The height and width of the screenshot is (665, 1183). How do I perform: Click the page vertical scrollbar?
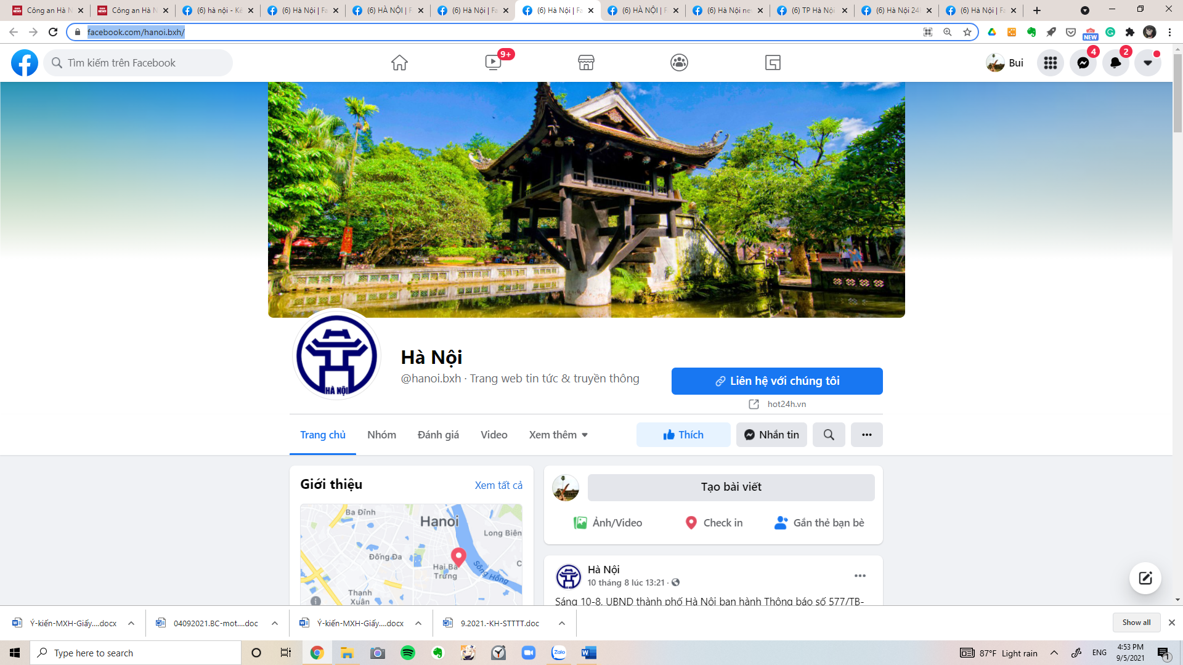click(1177, 308)
